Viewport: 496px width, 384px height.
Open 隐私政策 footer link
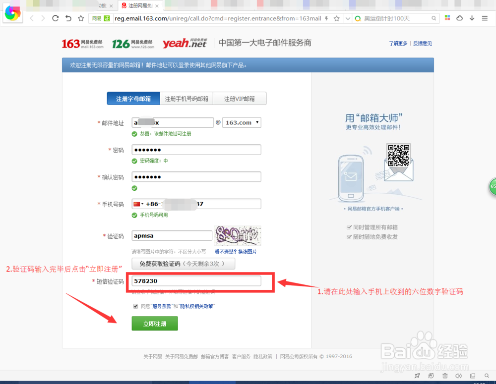pyautogui.click(x=263, y=357)
